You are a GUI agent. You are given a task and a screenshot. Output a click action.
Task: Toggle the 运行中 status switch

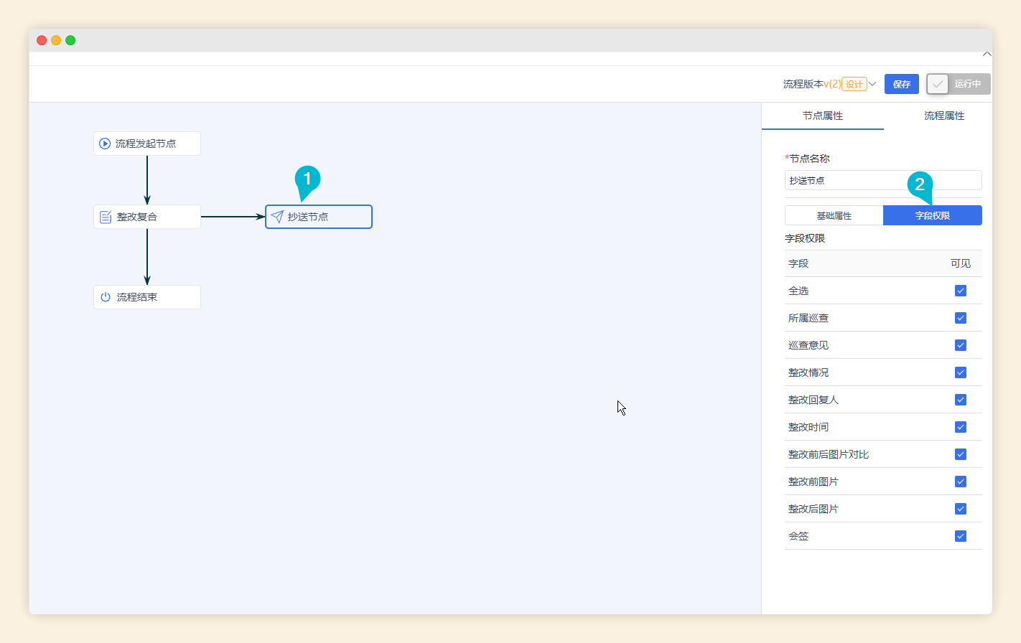click(x=958, y=84)
